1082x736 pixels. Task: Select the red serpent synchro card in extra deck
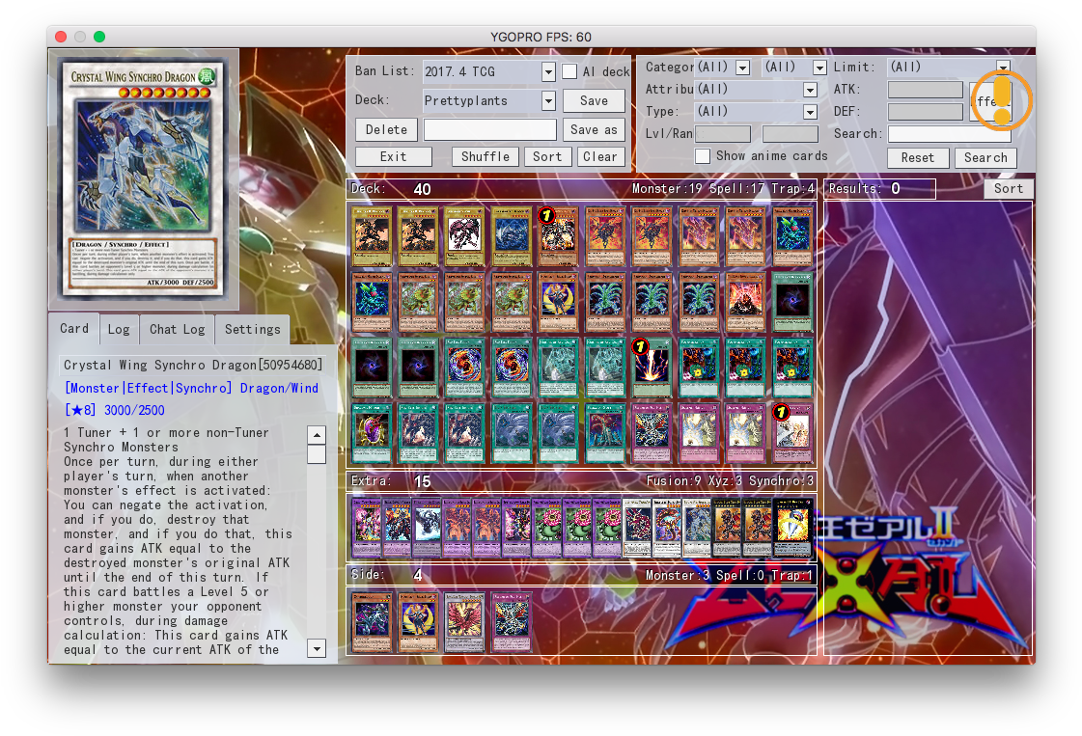coord(667,528)
